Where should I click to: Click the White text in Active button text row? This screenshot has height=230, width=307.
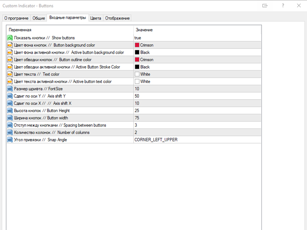(145, 81)
